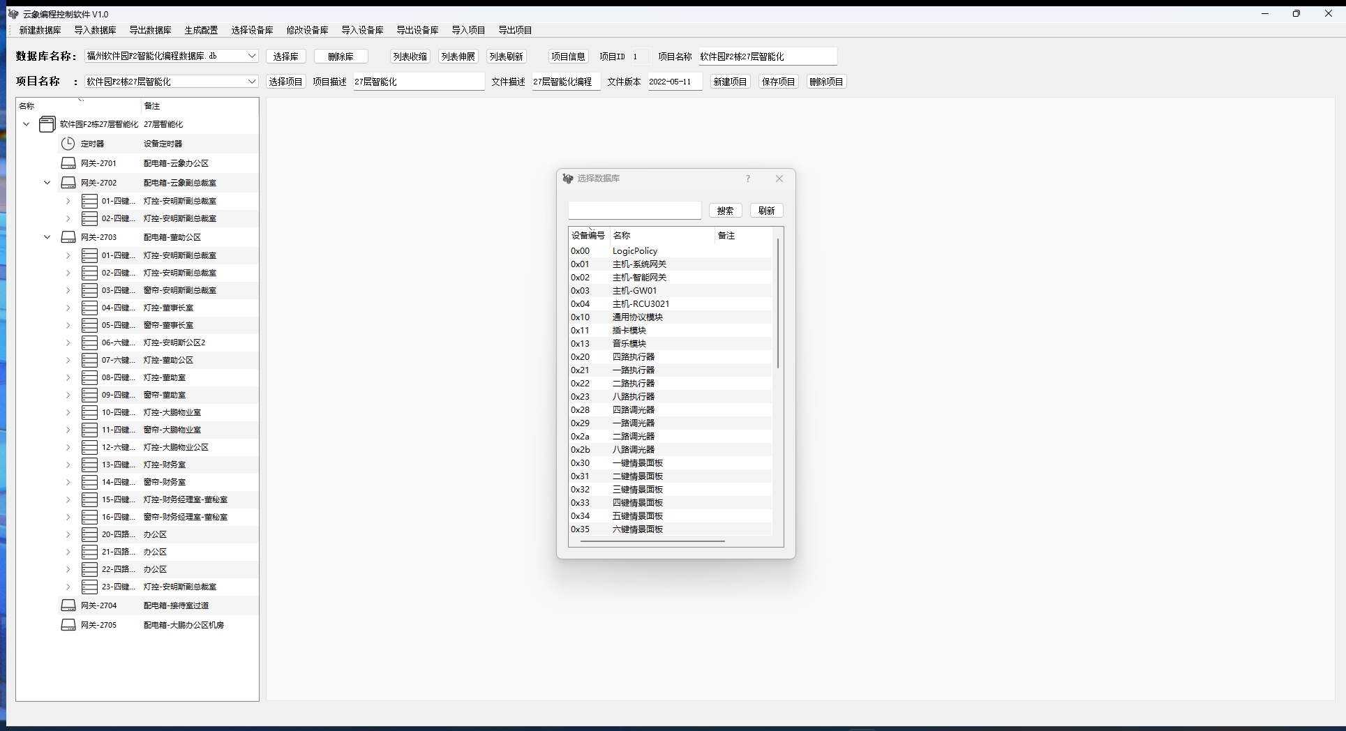Click the device icon for row 22-四路
Image resolution: width=1346 pixels, height=731 pixels.
(x=89, y=569)
